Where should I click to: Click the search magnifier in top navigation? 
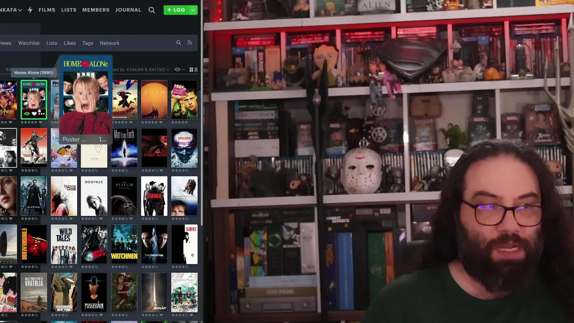152,10
